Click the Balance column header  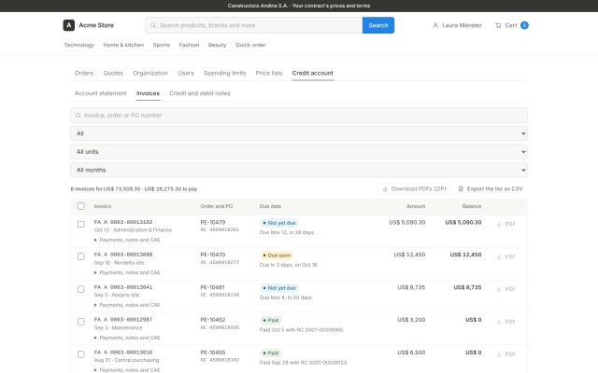pos(472,206)
